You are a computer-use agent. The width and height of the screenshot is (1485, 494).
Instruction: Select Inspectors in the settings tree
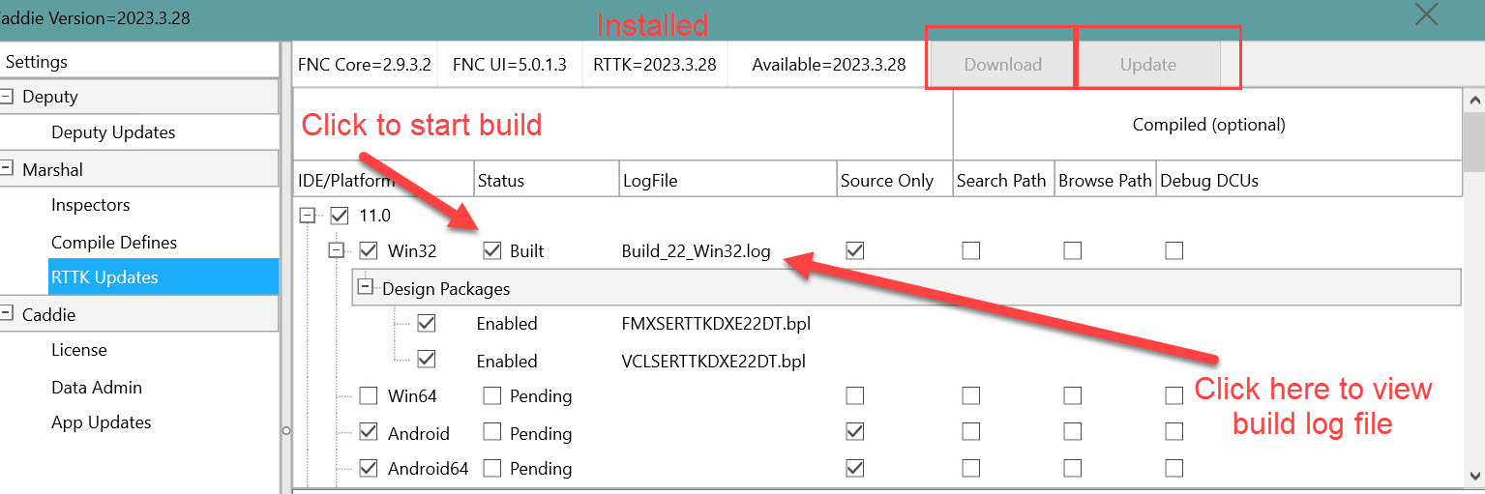click(x=90, y=205)
